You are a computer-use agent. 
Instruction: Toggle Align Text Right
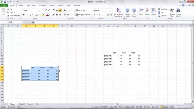(x=60, y=15)
